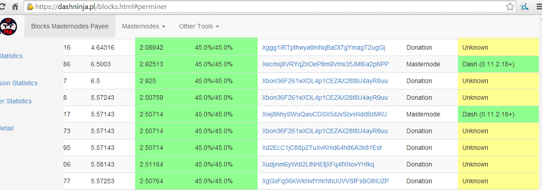This screenshot has height=190, width=542.
Task: Select the value 5.57253
Action: click(x=102, y=181)
